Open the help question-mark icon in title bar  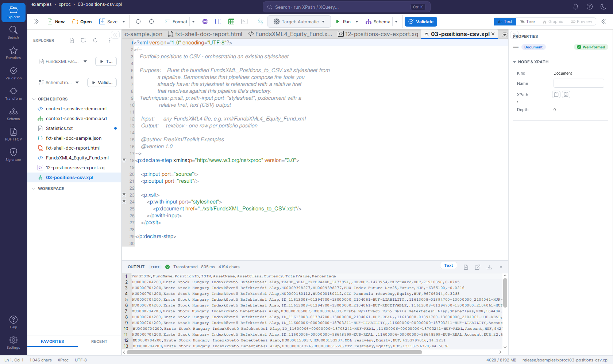click(590, 7)
